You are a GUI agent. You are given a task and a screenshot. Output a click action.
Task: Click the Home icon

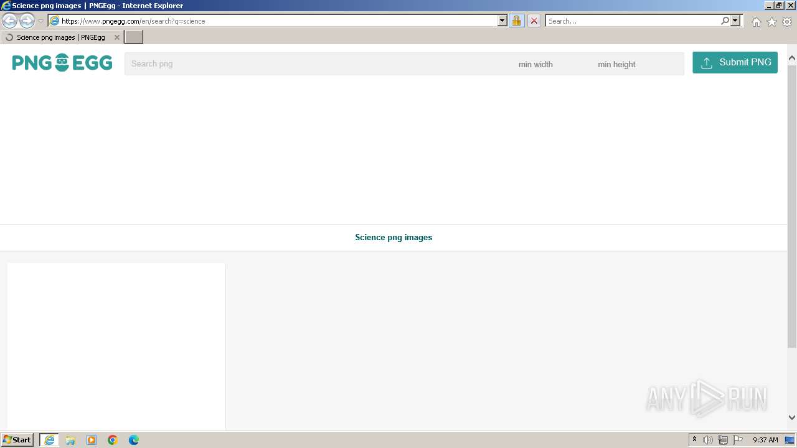pos(756,22)
